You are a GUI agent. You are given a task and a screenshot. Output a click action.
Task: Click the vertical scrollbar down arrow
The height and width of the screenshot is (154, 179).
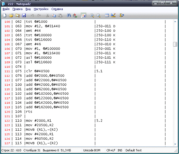click(175, 144)
